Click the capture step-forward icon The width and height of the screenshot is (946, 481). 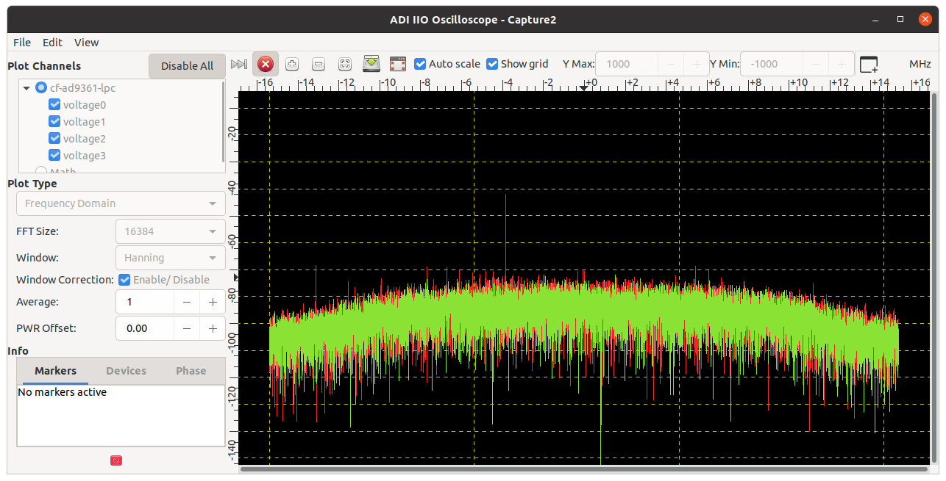coord(238,65)
